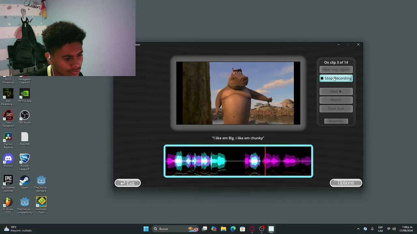Click the Save Dub button
The width and height of the screenshot is (417, 234).
tap(336, 109)
